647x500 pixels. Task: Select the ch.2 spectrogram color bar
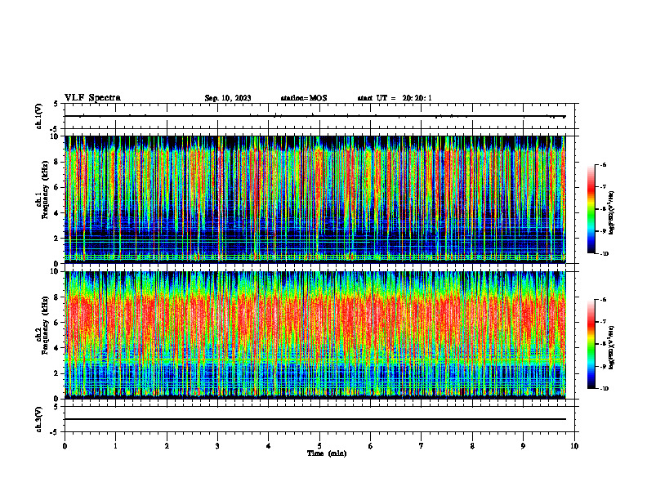point(591,344)
